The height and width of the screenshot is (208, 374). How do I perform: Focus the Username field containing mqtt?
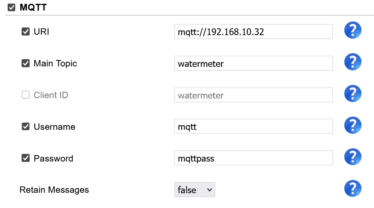tap(254, 126)
